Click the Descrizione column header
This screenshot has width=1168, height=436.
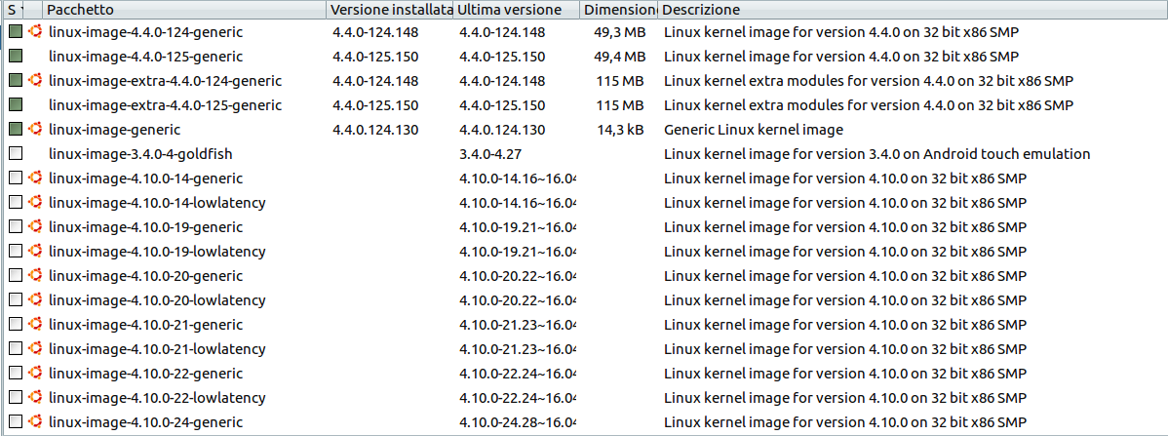[x=912, y=10]
